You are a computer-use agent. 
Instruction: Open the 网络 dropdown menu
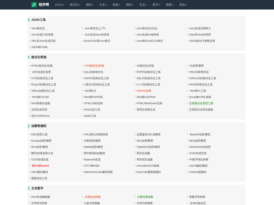(x=116, y=5)
